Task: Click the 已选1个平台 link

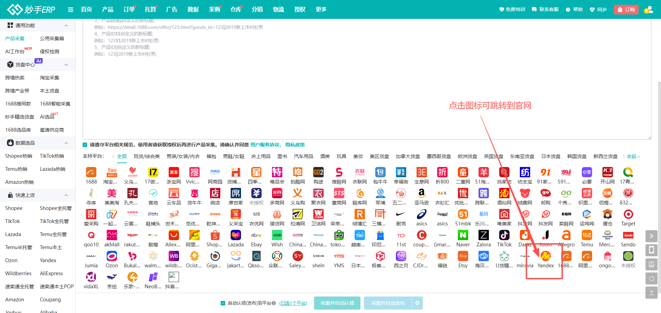Action: point(293,303)
